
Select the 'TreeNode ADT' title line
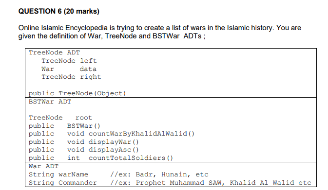coord(54,52)
